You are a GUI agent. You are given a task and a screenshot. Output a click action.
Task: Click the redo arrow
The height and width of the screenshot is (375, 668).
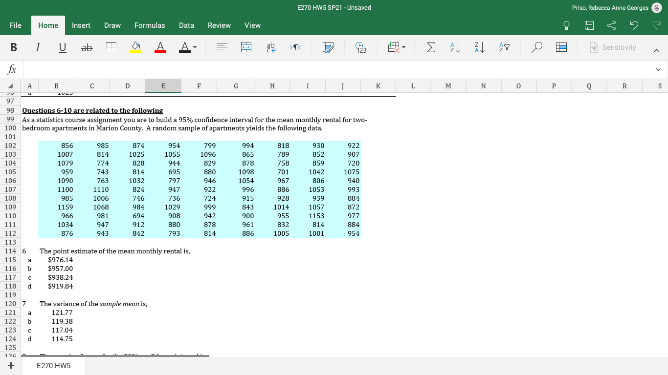(x=657, y=25)
